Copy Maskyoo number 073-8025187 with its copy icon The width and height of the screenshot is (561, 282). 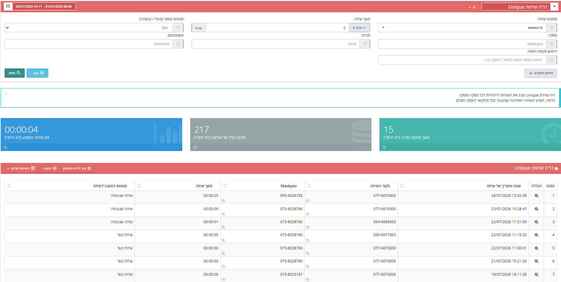223,280
